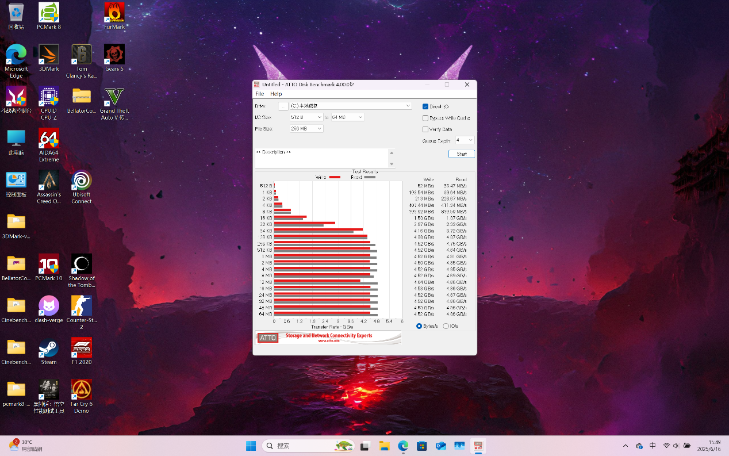Open the 3DMark-v folder on the desktop
This screenshot has height=456, width=729.
(16, 225)
